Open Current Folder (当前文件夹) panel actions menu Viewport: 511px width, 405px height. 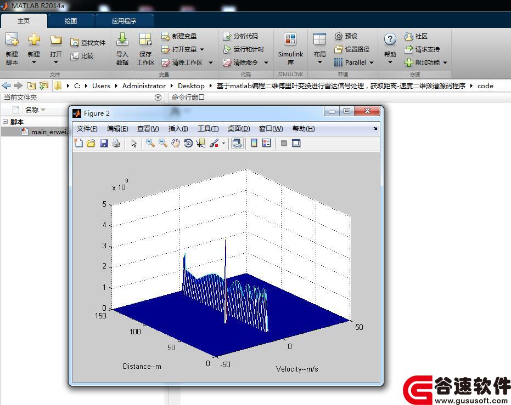[x=158, y=98]
